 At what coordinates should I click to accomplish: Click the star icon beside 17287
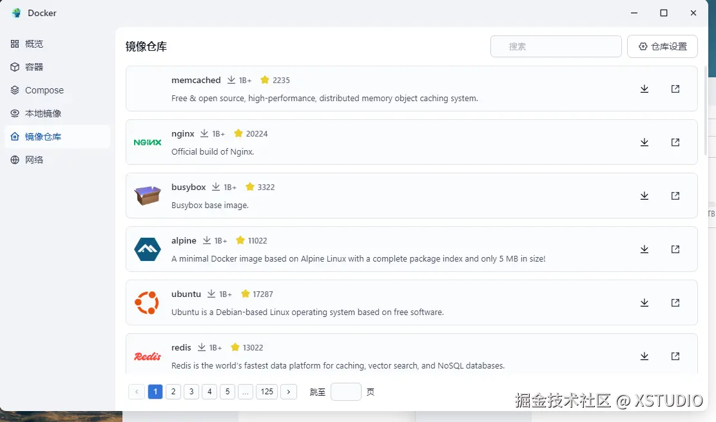pyautogui.click(x=245, y=293)
